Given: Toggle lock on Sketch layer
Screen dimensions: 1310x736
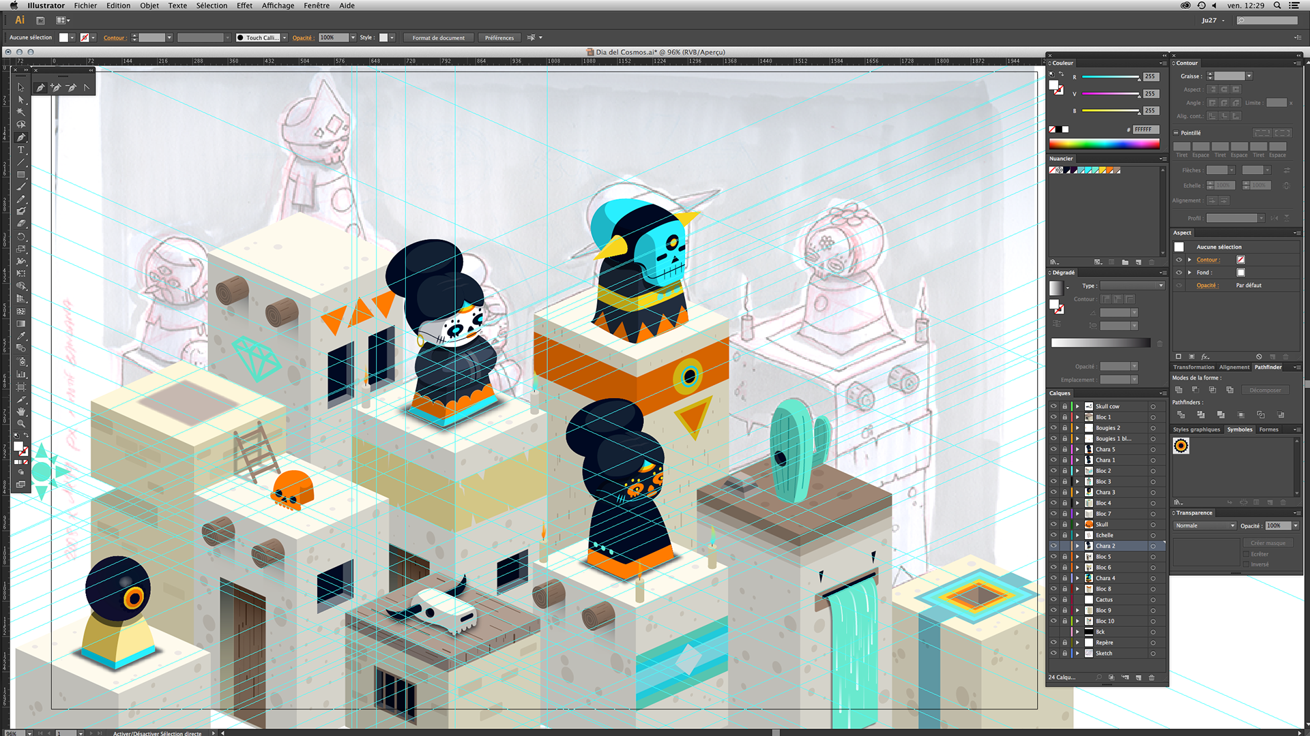Looking at the screenshot, I should tap(1064, 653).
